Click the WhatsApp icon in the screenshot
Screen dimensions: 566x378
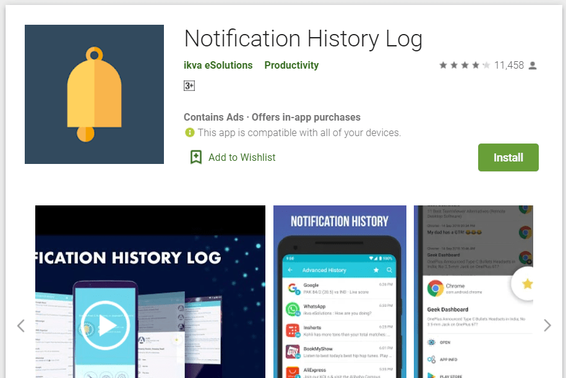293,309
